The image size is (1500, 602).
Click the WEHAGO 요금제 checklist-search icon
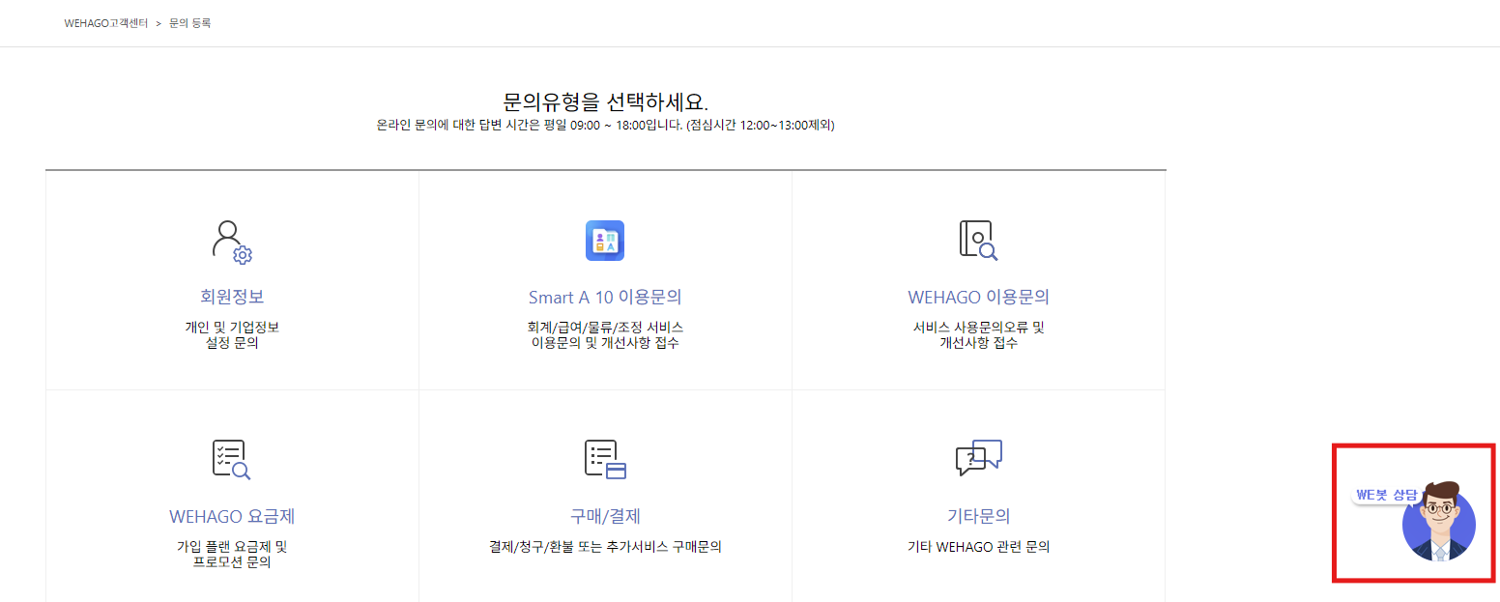point(232,460)
